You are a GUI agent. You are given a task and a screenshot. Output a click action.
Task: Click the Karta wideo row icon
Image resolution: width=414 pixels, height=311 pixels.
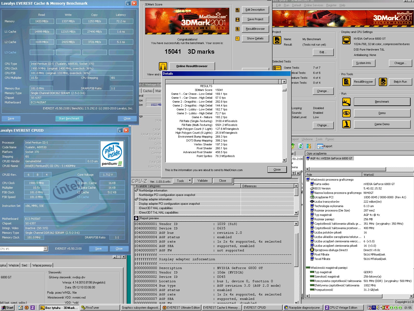[x=312, y=184]
